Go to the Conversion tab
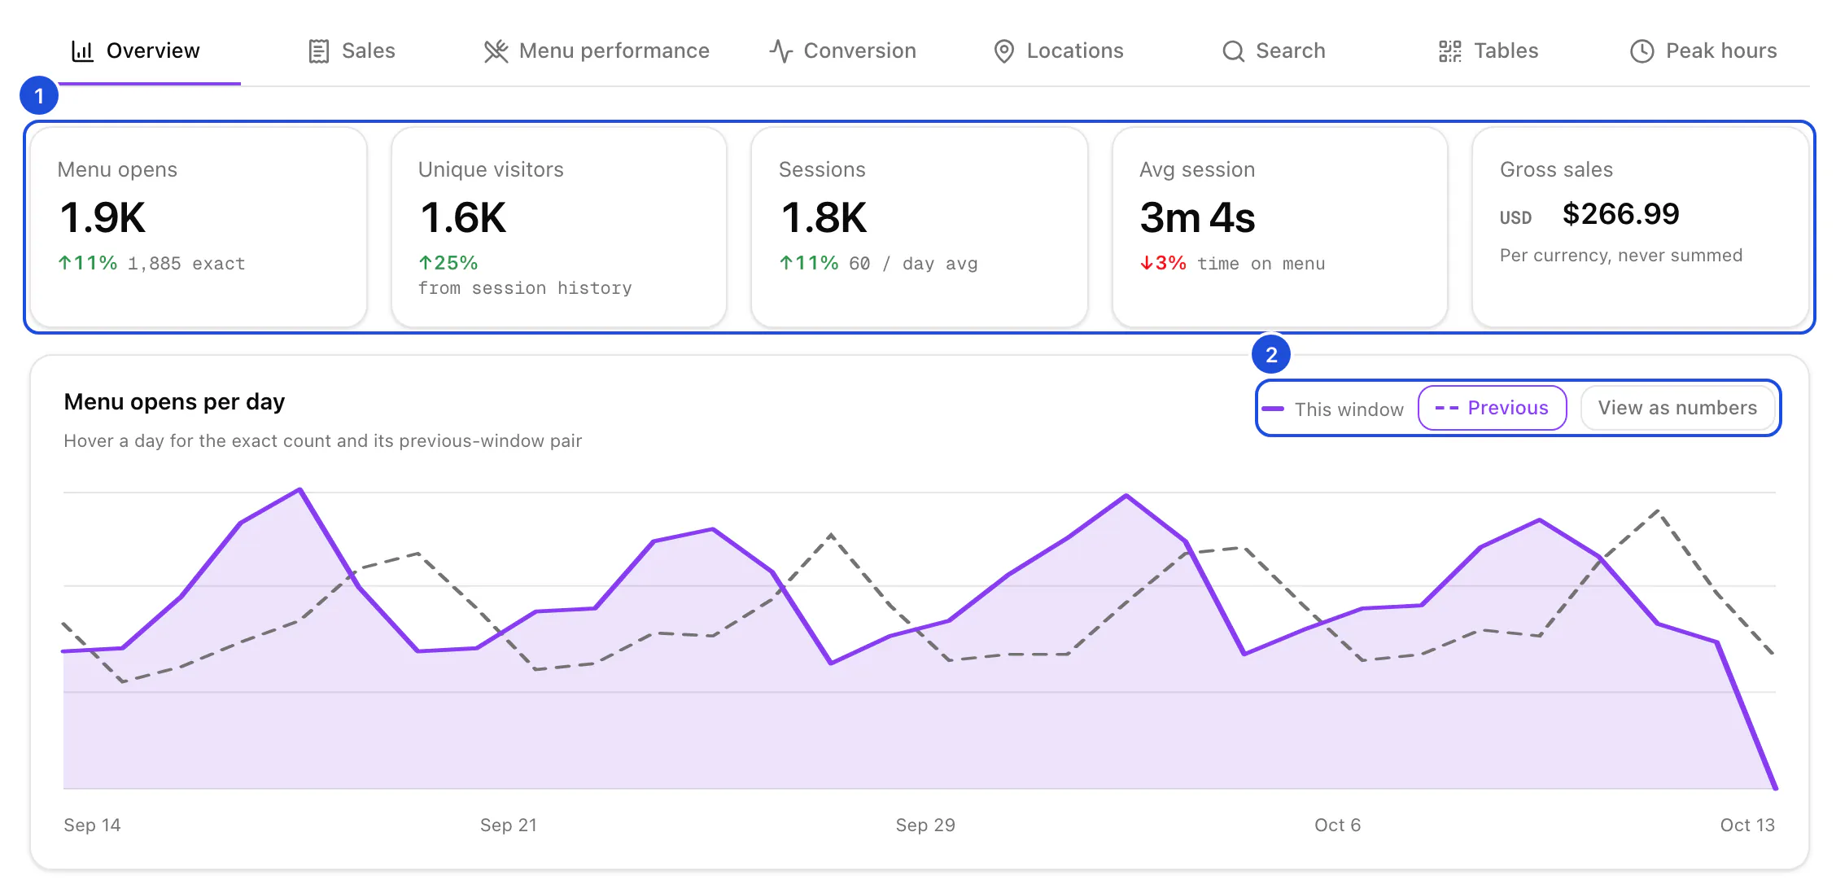 click(842, 51)
